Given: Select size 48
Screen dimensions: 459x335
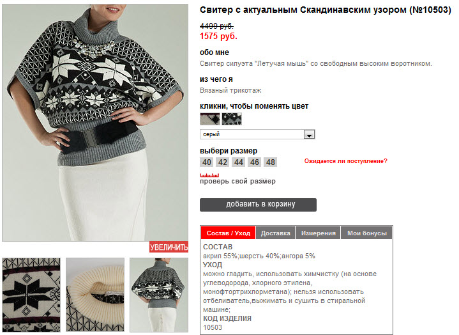Looking at the screenshot, I should coord(271,162).
